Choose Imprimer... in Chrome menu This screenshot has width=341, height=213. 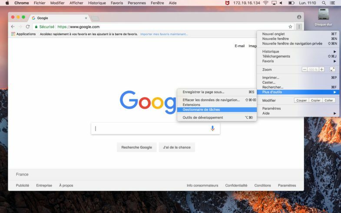(x=298, y=78)
